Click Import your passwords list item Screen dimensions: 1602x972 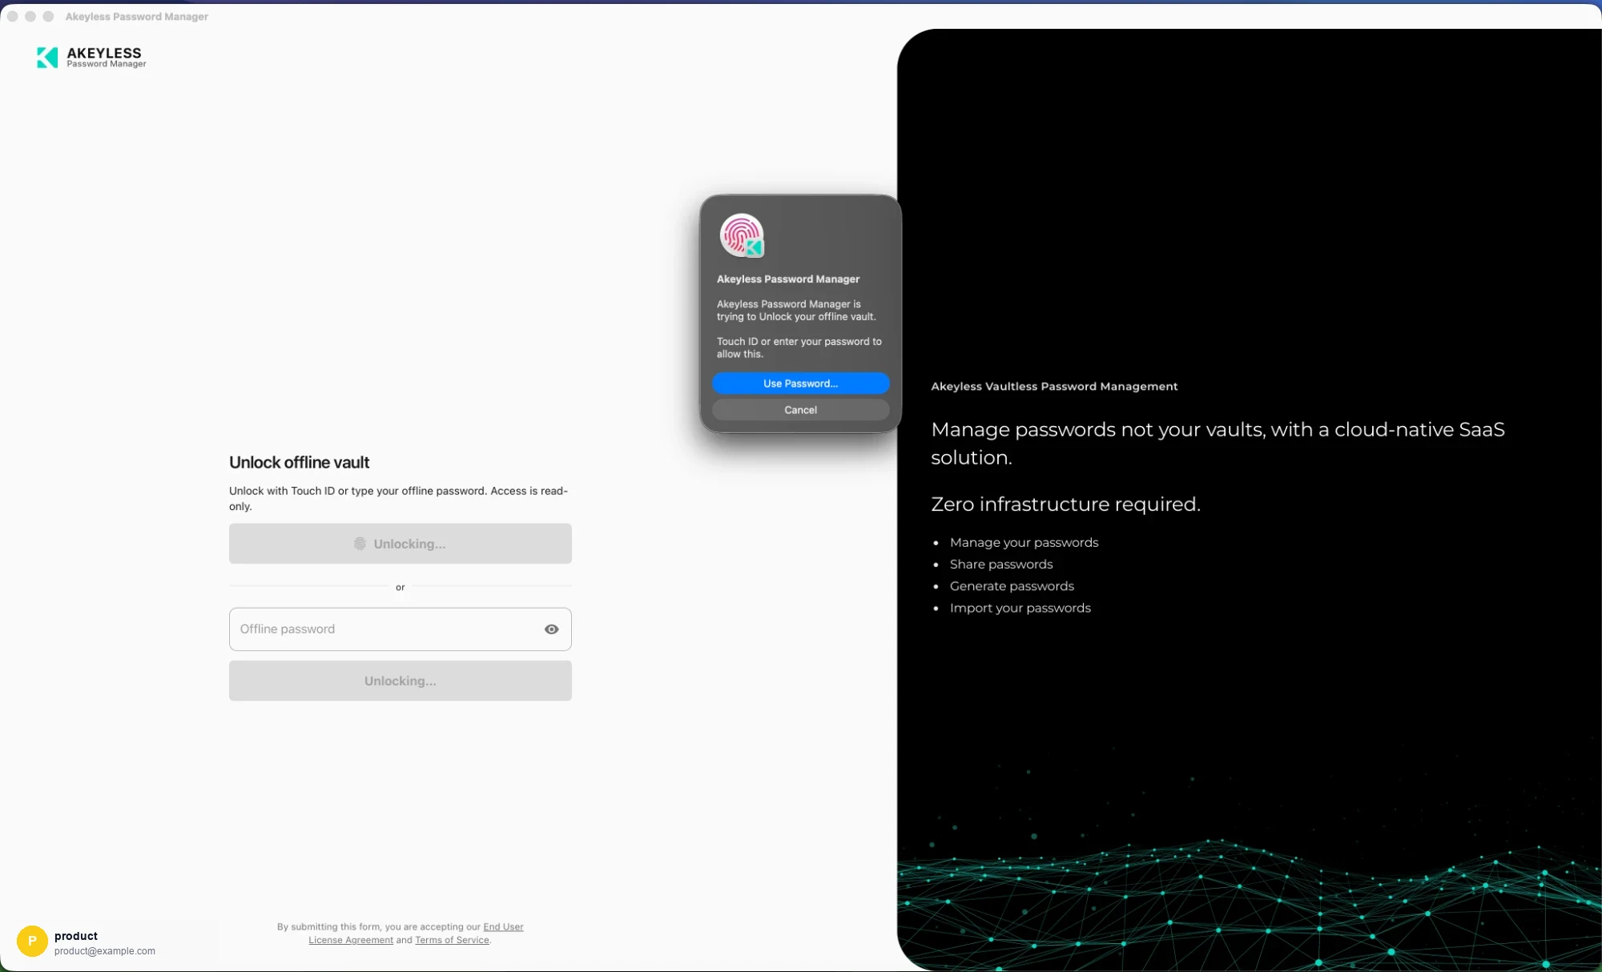coord(1020,608)
